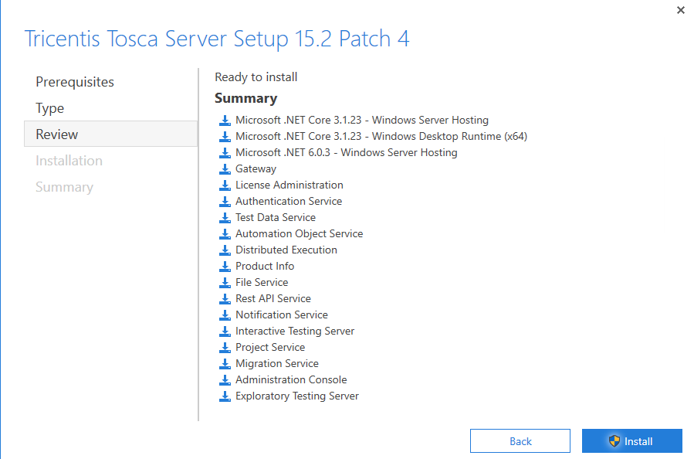Click download icon beside Exploratory Testing Server

point(225,396)
